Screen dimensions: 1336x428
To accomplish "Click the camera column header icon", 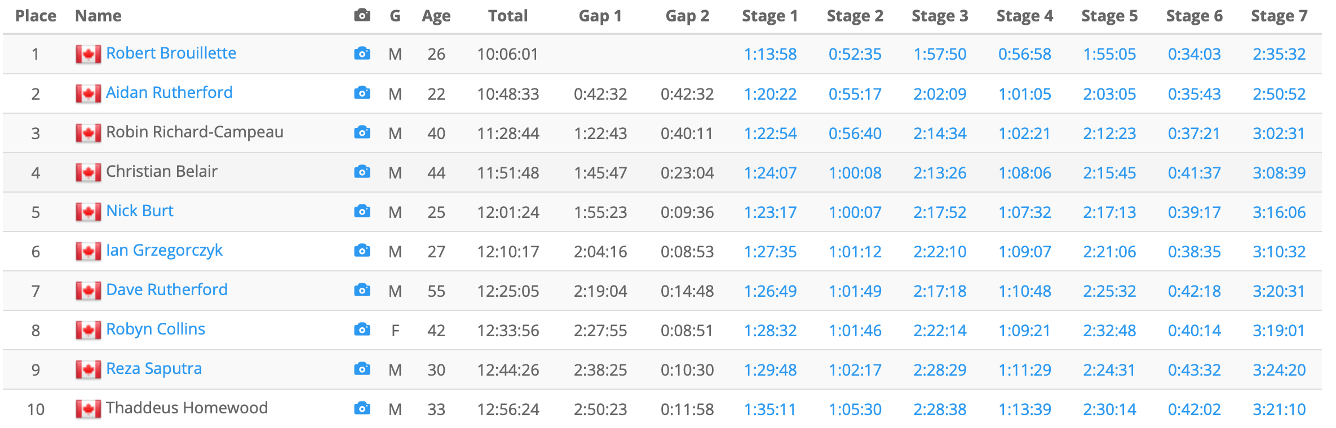I will pos(362,16).
